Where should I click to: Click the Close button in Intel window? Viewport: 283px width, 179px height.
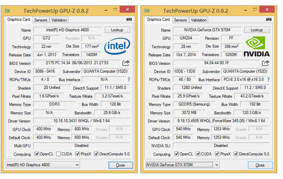[121, 165]
